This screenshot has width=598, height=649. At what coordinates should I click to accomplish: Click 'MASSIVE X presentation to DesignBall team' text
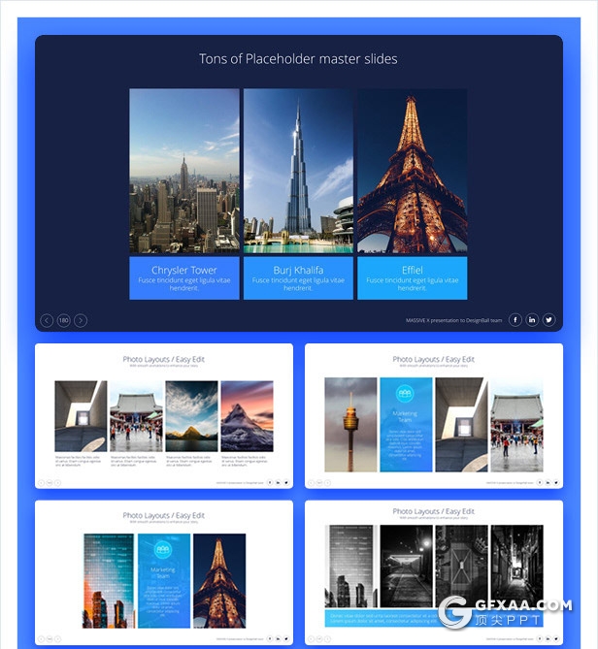[x=453, y=320]
